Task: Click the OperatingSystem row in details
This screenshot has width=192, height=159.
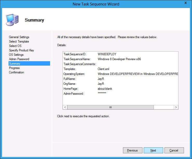Action: (120, 74)
